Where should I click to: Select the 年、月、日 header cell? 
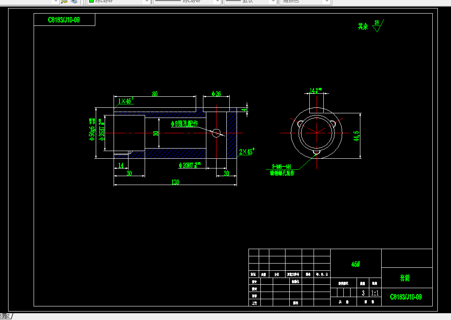322,274
